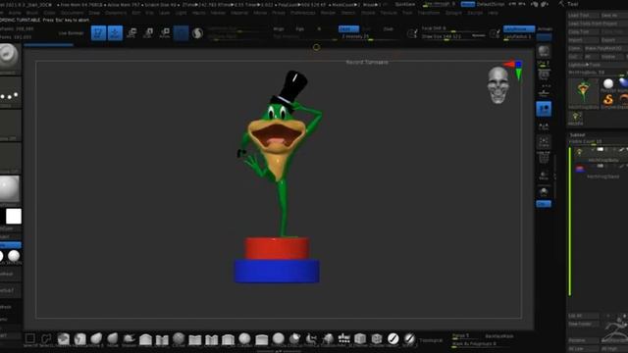Toggle the Sculptris Pro icon
This screenshot has height=353, width=628.
(x=197, y=32)
